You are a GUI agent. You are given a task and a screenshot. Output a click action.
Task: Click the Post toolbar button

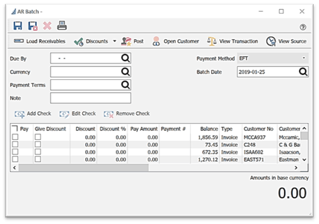coord(132,41)
